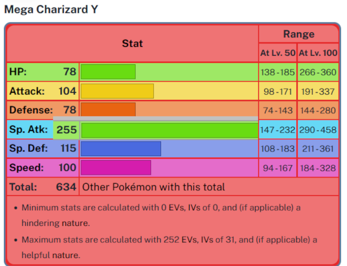347x266 pixels.
Task: Click the 'Stat' column header
Action: click(132, 43)
